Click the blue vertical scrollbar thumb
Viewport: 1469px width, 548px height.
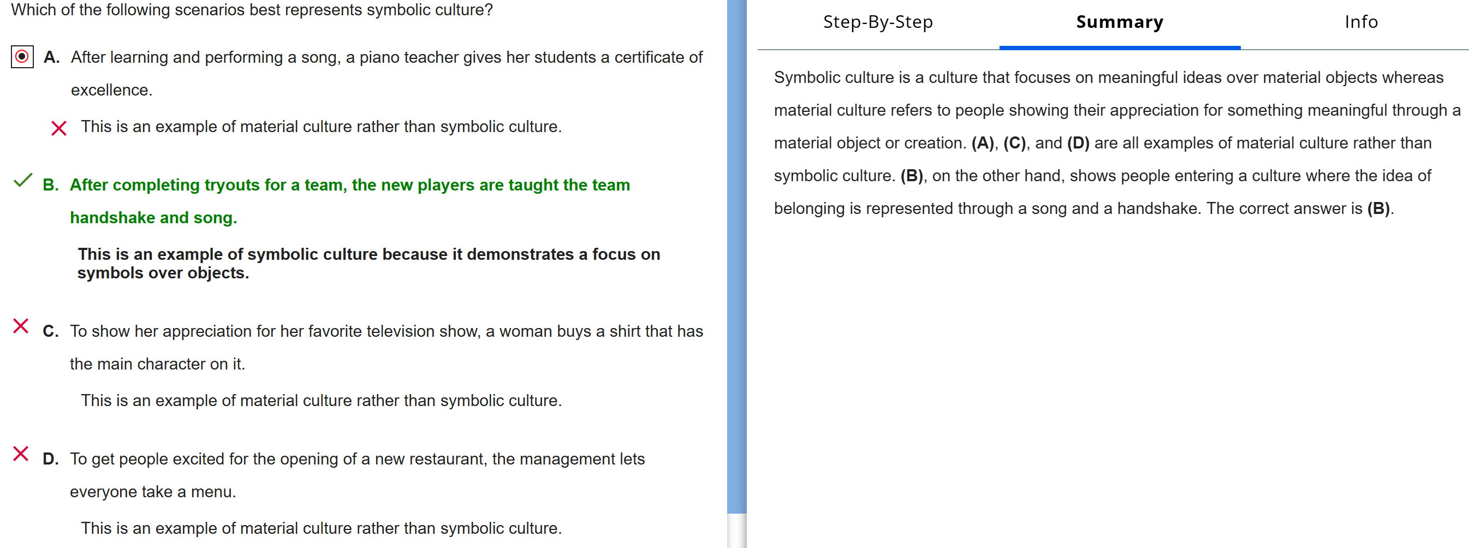737,257
